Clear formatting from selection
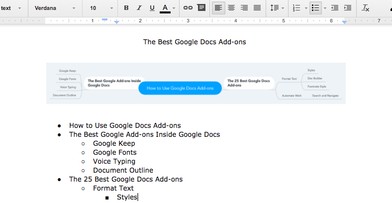 click(x=366, y=8)
